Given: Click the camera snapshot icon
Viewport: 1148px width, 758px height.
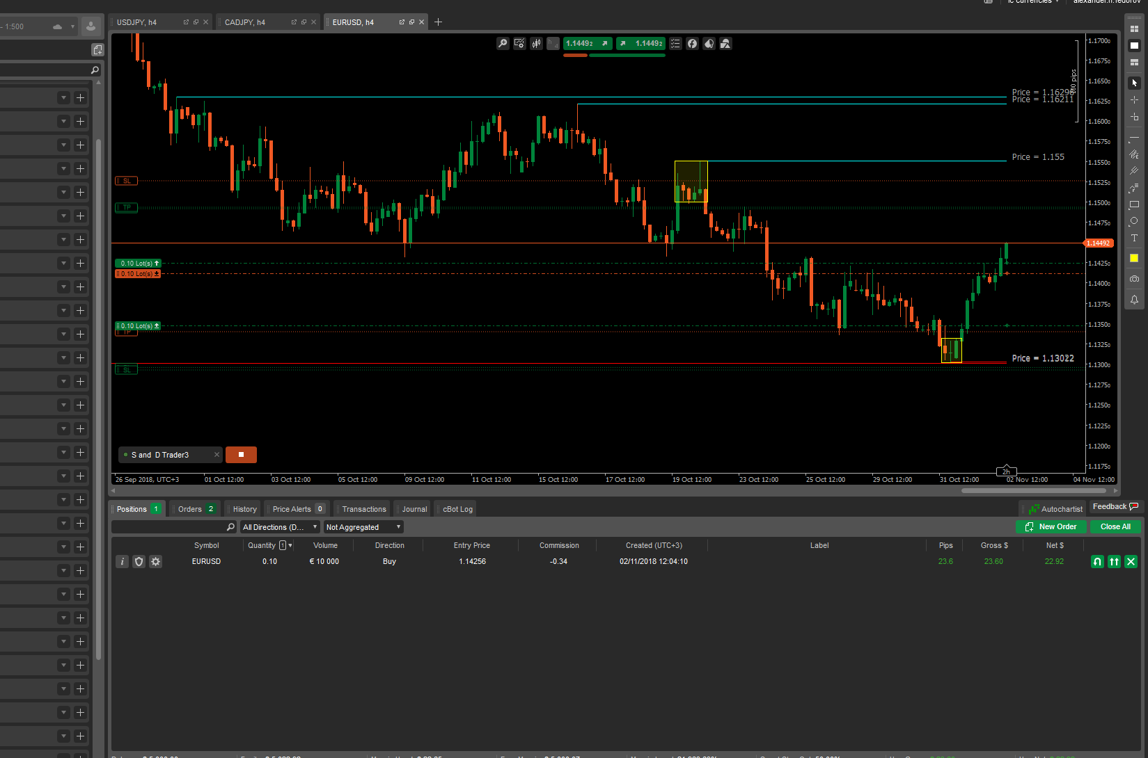Looking at the screenshot, I should [1134, 279].
